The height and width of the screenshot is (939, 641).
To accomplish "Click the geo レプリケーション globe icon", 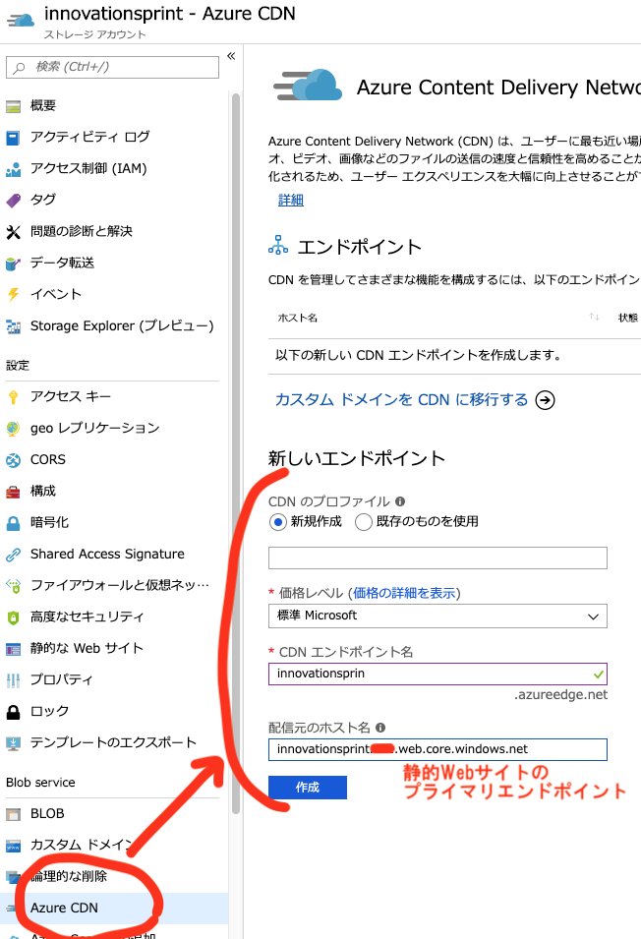I will click(13, 429).
